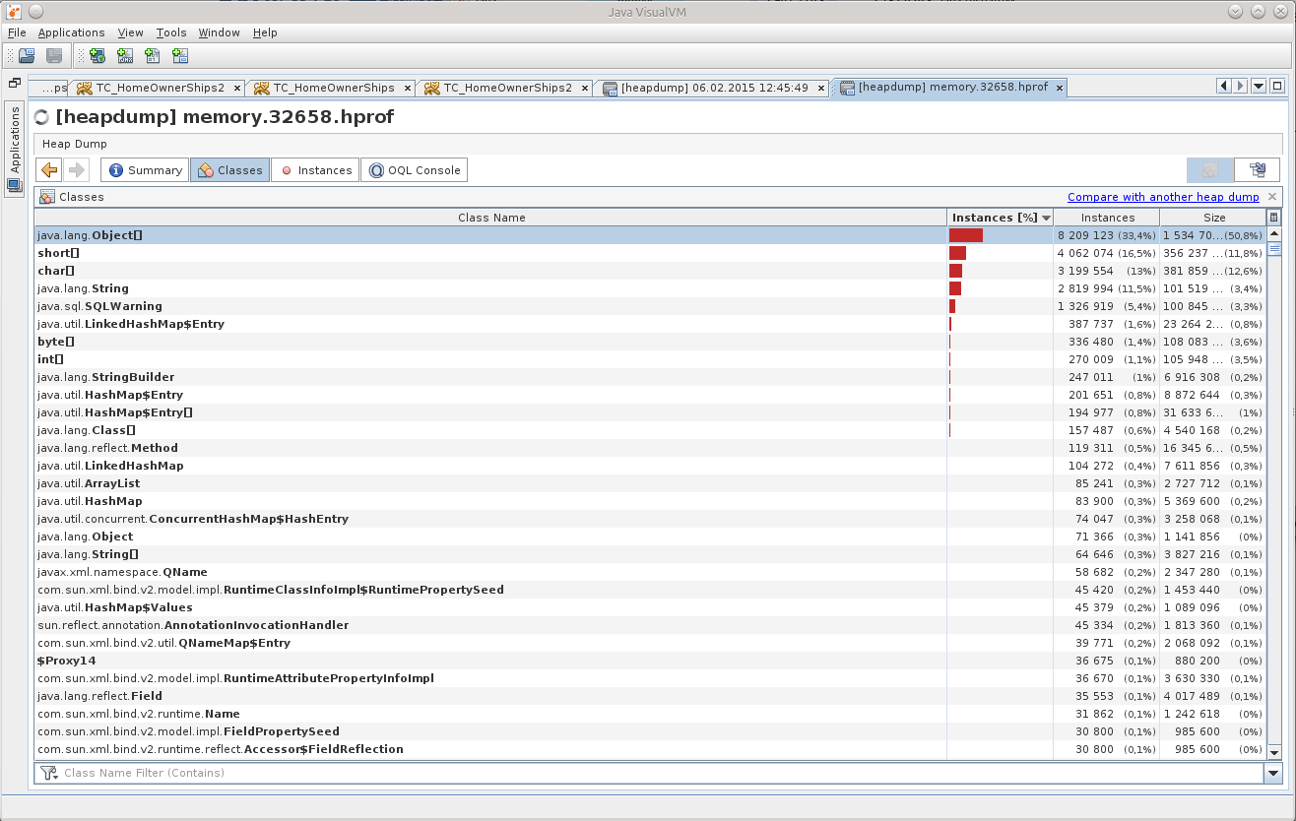Click the red instances bar for java.lang.Object[]

[966, 235]
